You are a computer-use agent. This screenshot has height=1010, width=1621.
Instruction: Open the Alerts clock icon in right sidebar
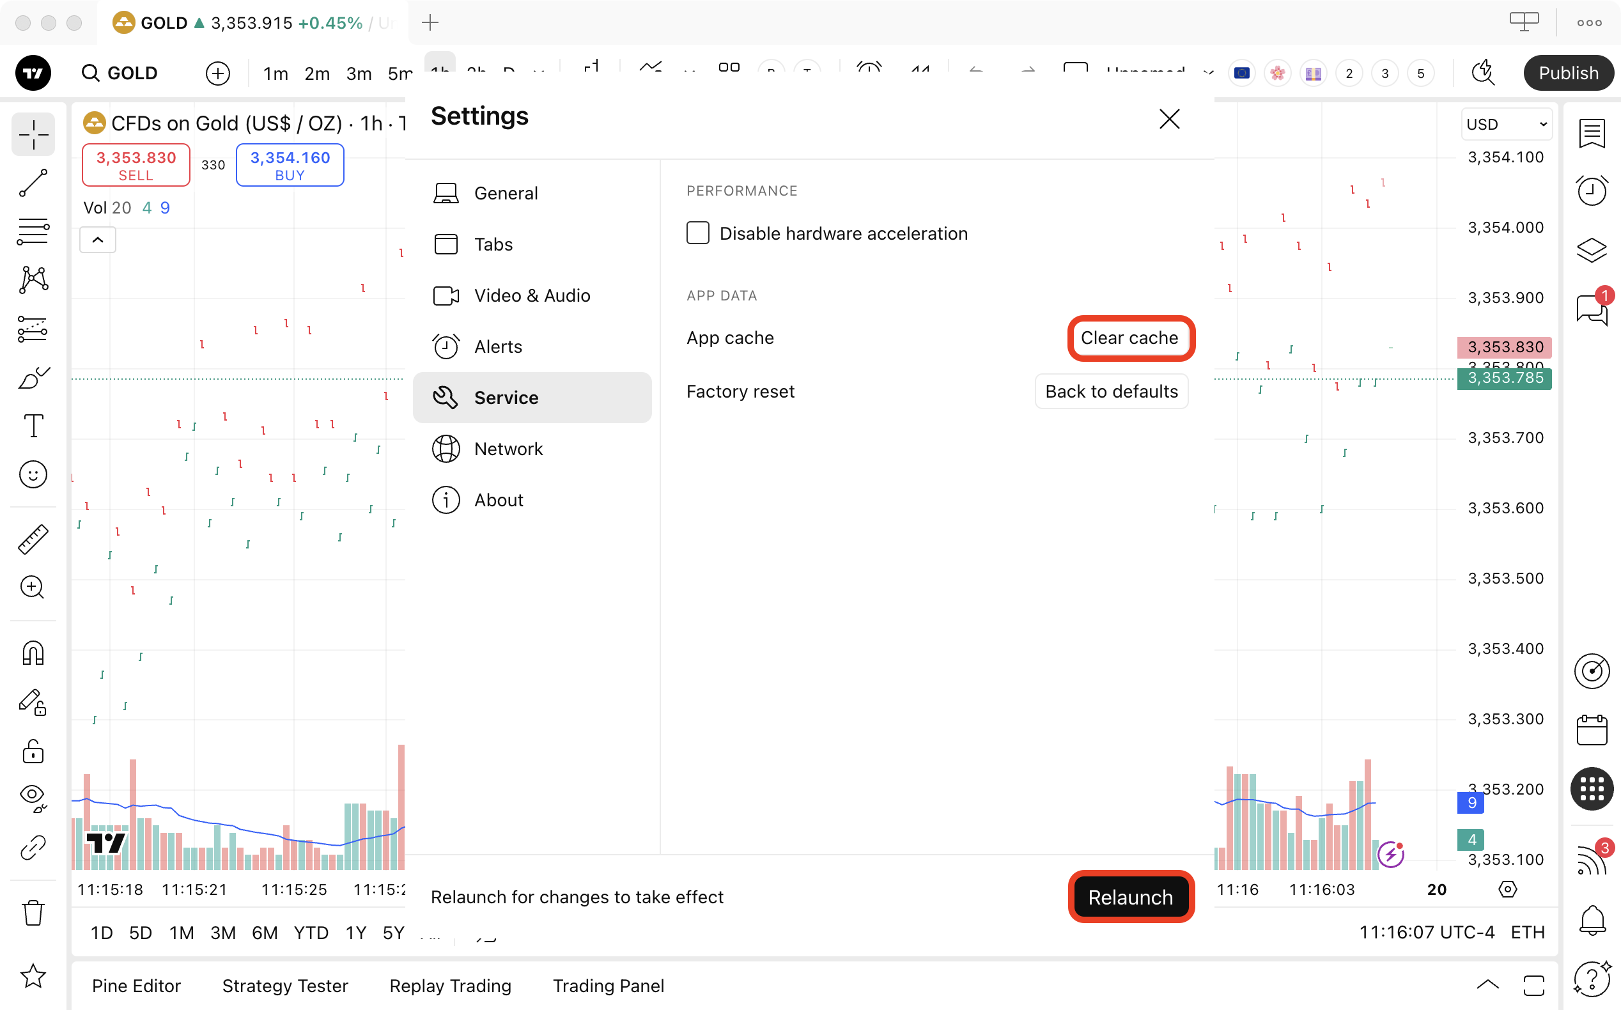pyautogui.click(x=1592, y=191)
